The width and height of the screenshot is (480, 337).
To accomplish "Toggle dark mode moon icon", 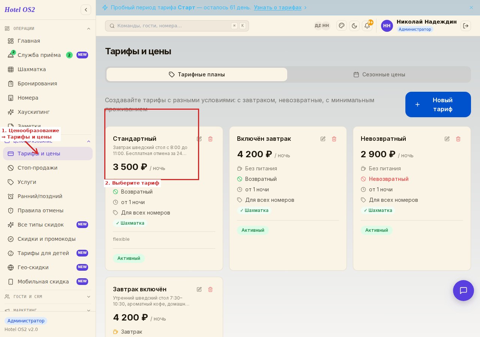I will (354, 25).
